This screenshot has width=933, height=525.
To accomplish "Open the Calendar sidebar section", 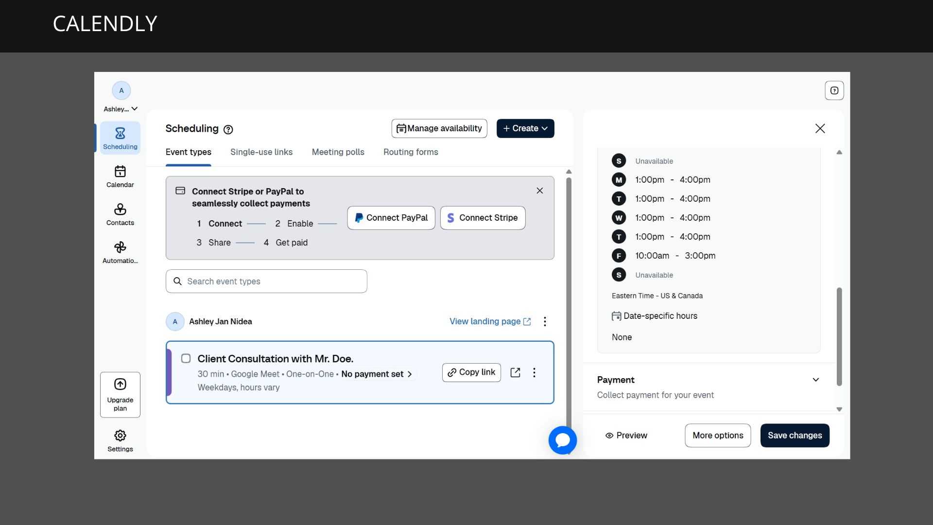I will (120, 176).
